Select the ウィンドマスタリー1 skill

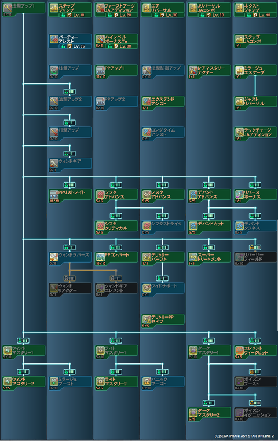tap(24, 352)
